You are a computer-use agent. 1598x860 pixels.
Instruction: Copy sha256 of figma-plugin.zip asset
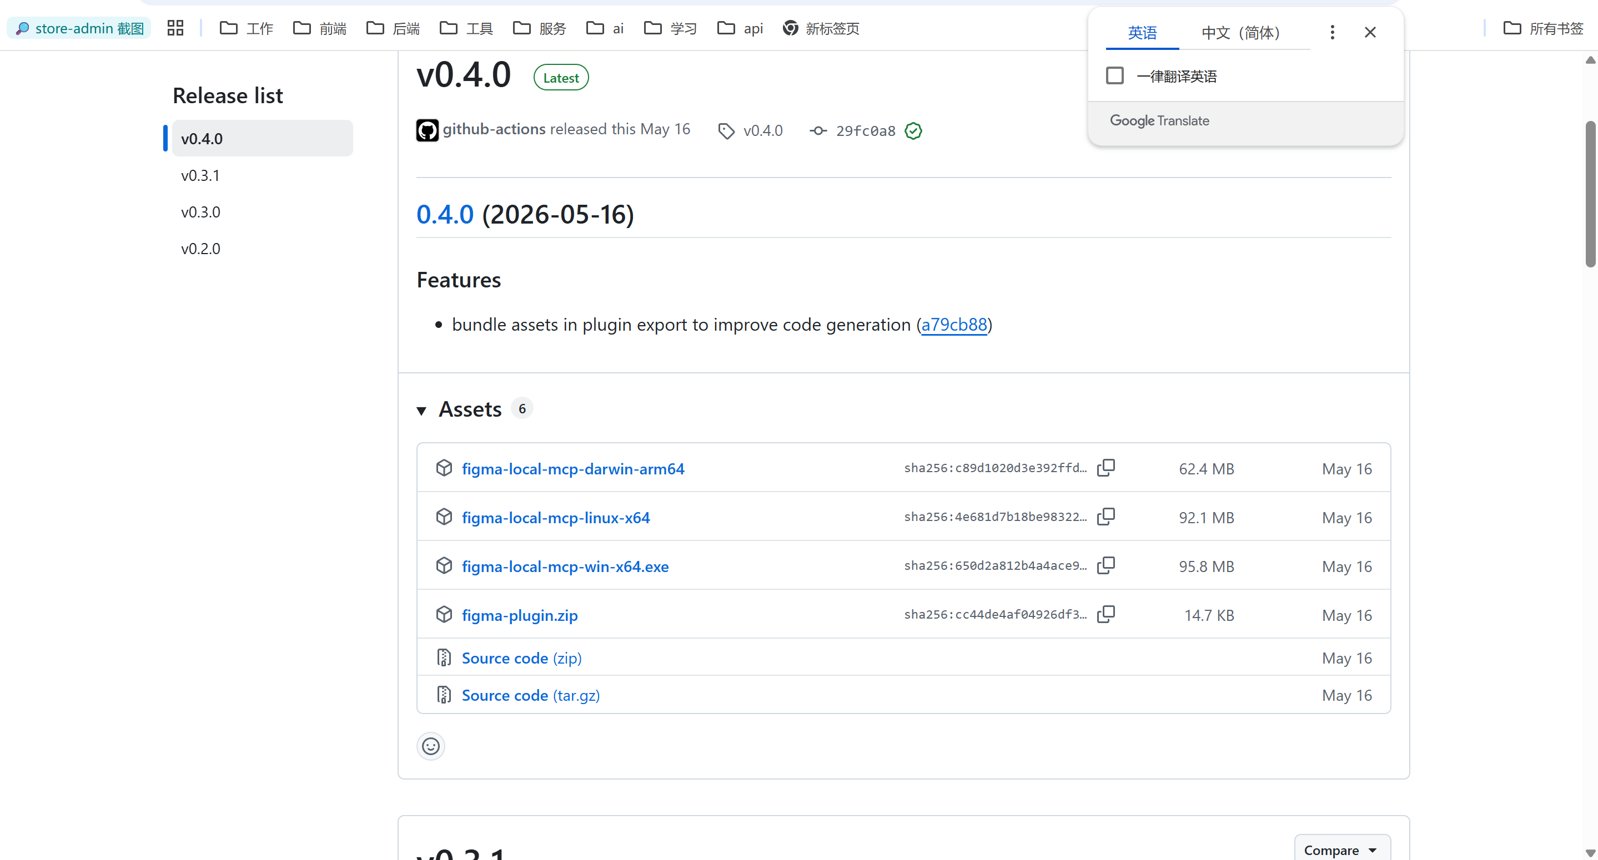pos(1106,614)
